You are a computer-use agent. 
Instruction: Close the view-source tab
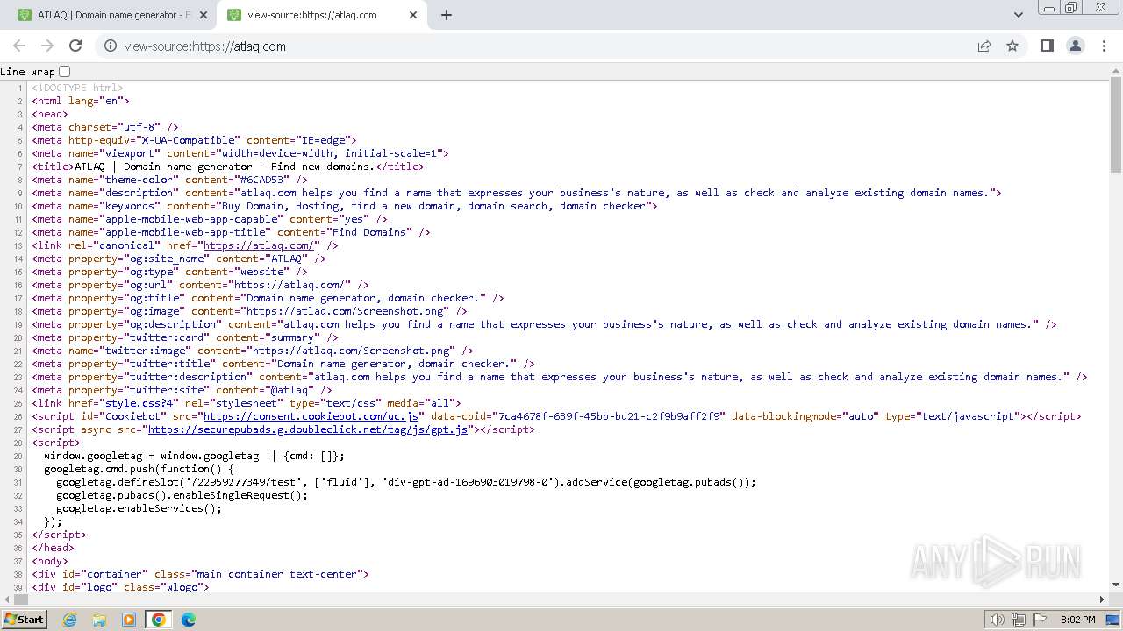point(414,15)
